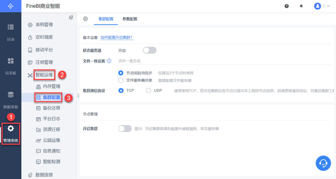336x179 pixels.
Task: Go to 仪表板 dashboard section
Action: [11, 66]
